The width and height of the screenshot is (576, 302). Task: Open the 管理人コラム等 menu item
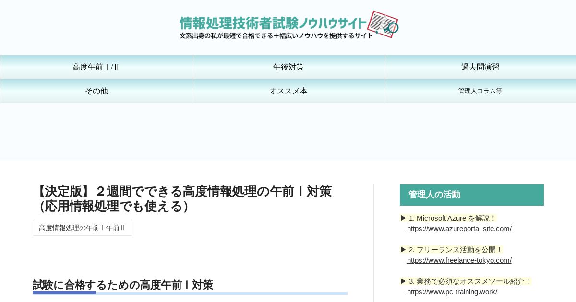480,91
